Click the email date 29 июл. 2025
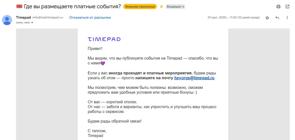This screenshot has width=295, height=140. point(233,17)
